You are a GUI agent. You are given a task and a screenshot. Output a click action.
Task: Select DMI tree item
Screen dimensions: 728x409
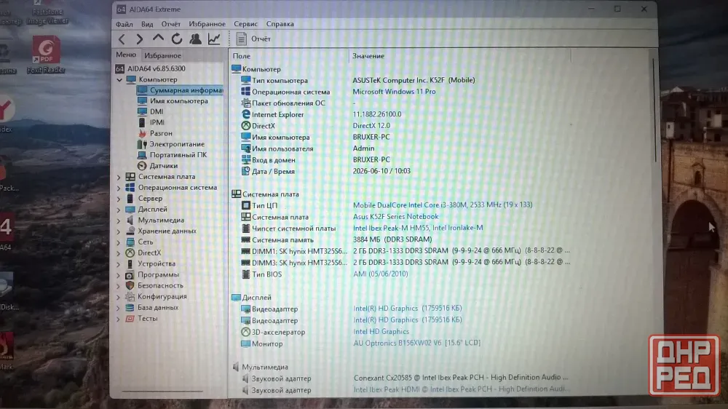(157, 111)
